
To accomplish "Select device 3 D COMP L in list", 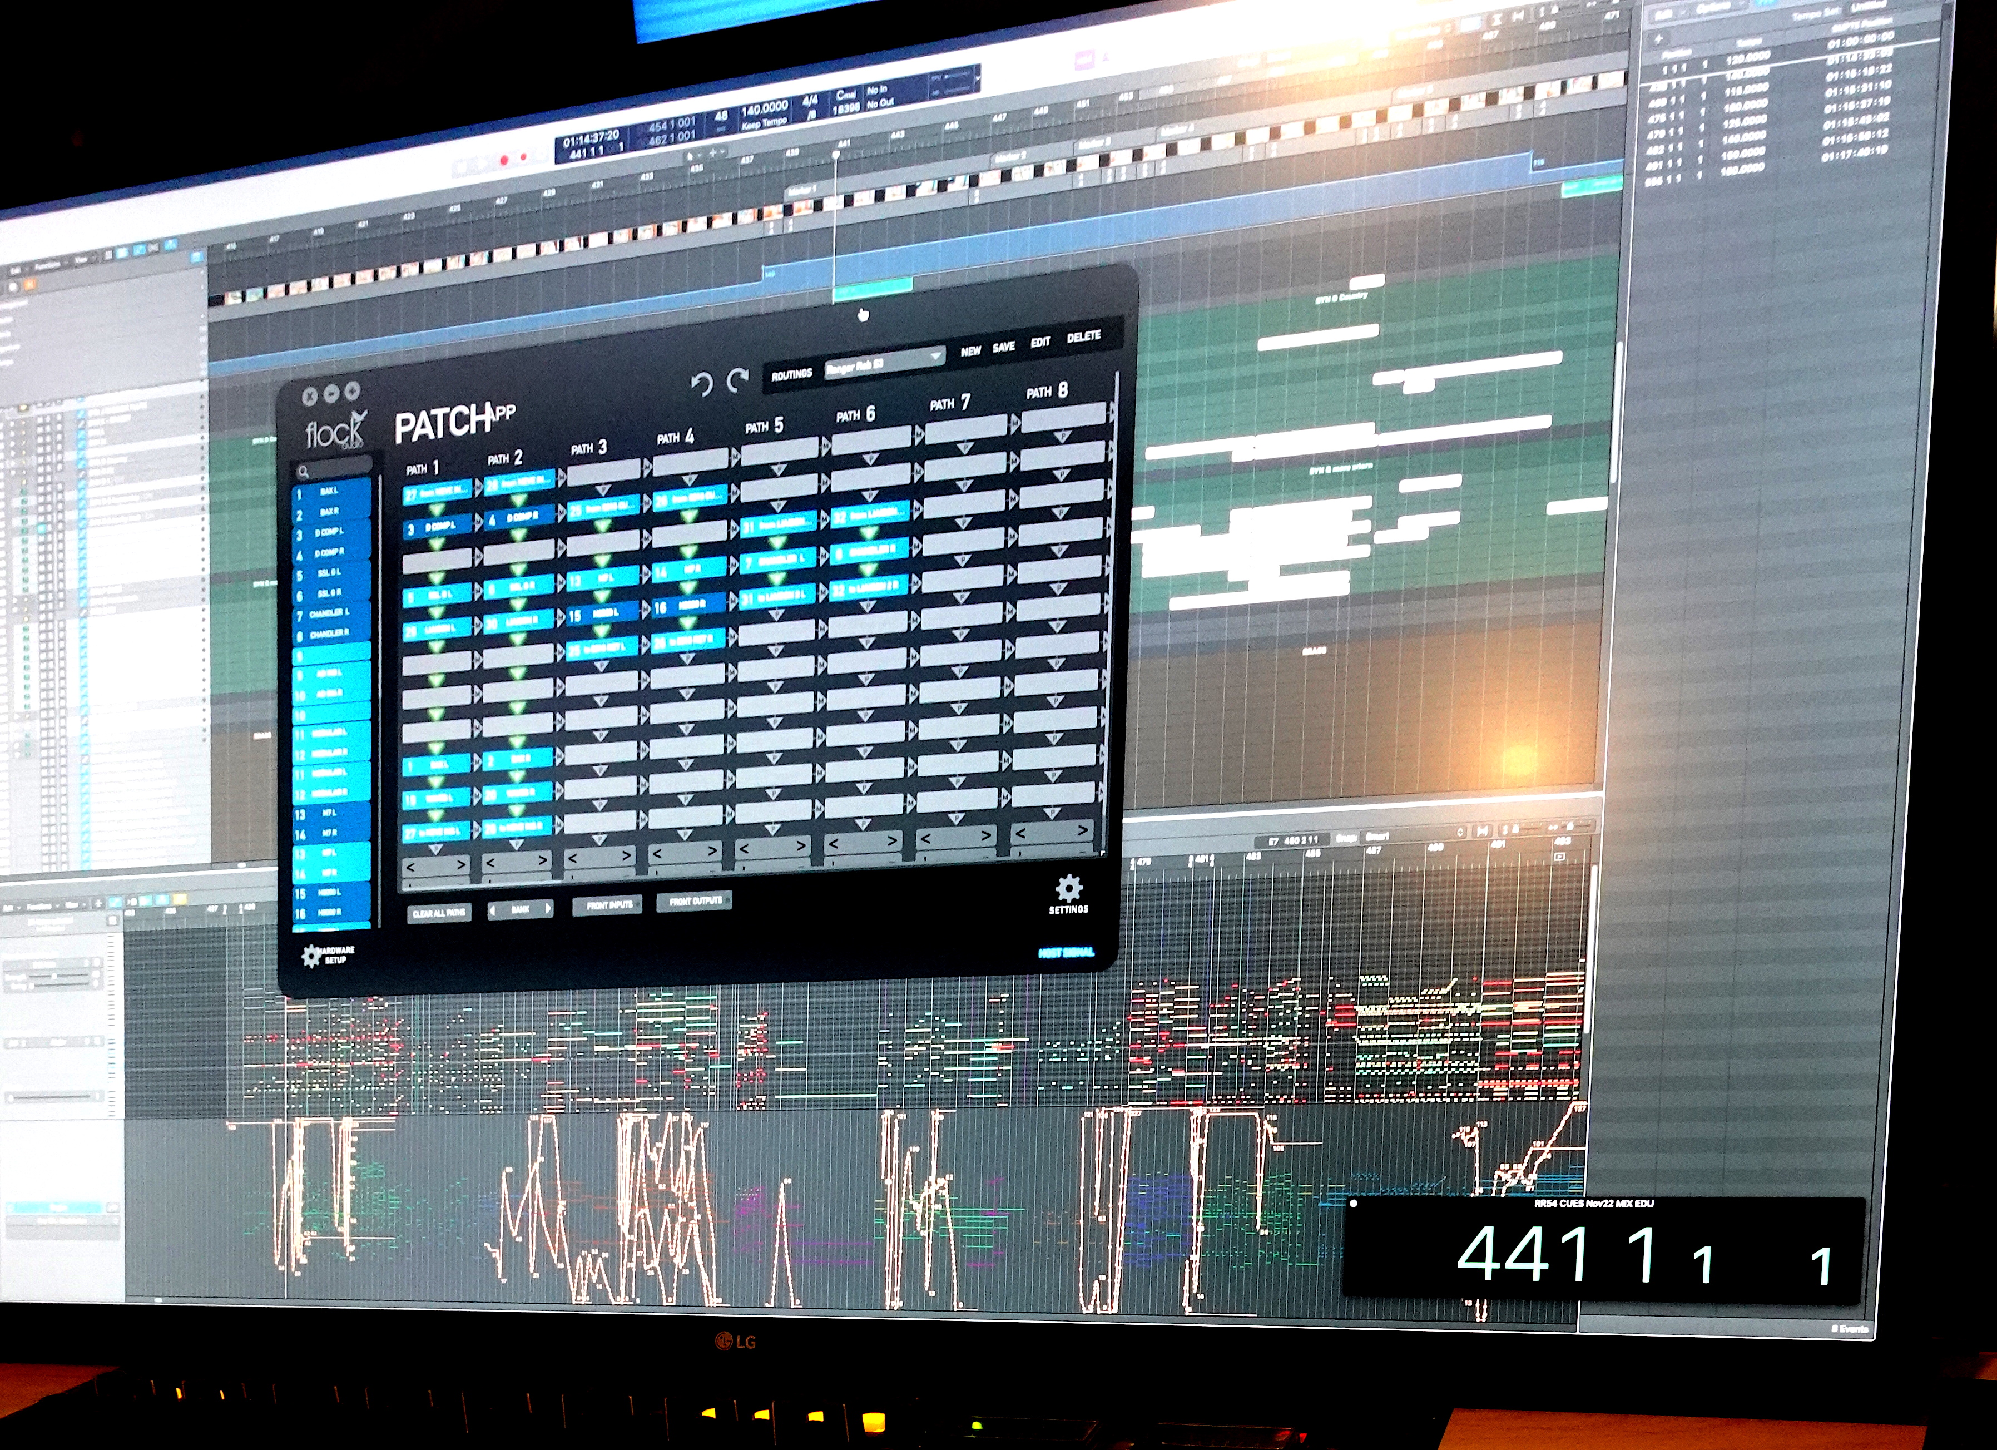I will click(x=331, y=533).
